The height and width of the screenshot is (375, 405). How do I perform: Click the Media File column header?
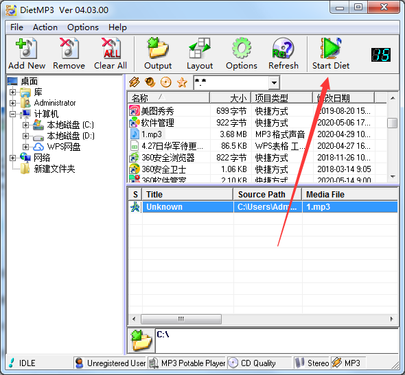350,195
